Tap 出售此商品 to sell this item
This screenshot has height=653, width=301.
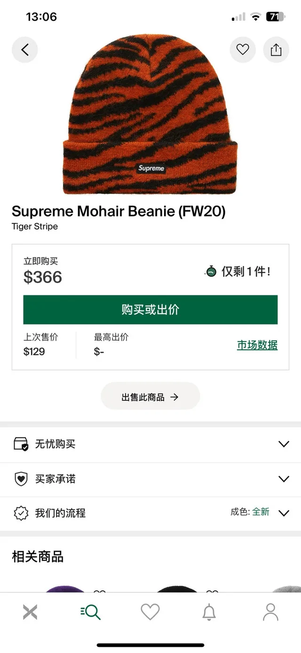coord(150,396)
